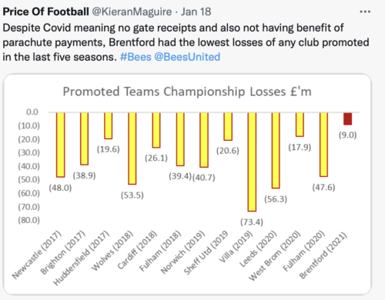Open the #Bees hashtag
Screen dimensions: 385x300
136,57
